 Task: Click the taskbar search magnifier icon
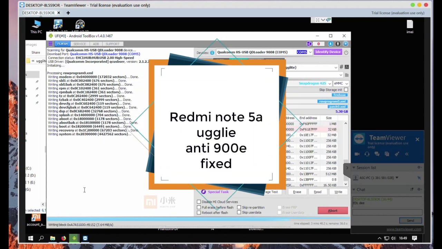pos(41,238)
